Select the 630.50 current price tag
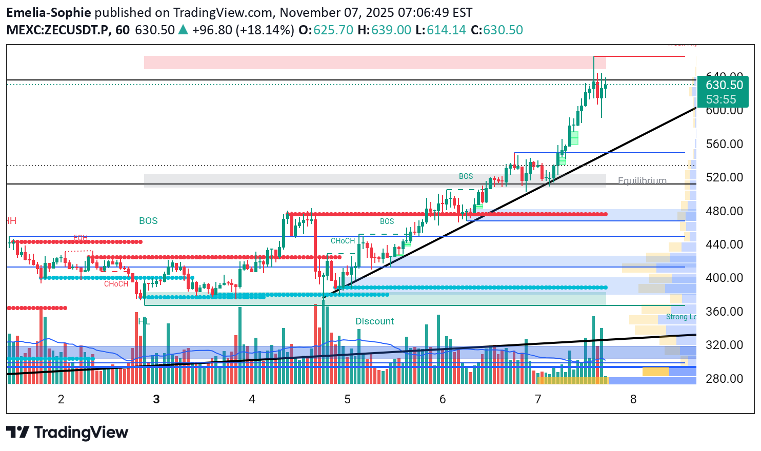Screen dimensions: 761x451 point(724,85)
